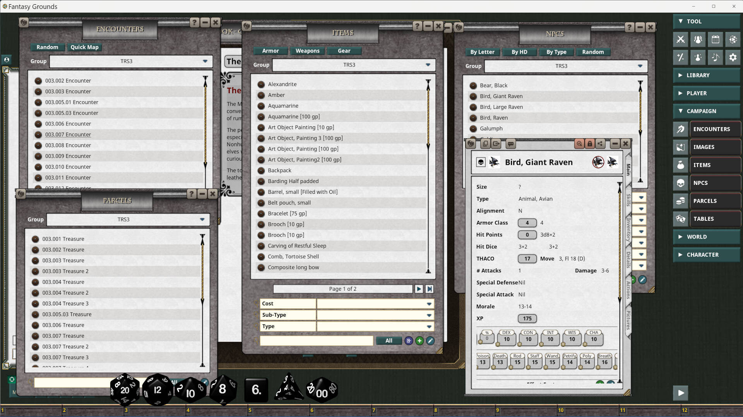Roll the black d20 die
The image size is (743, 417).
pyautogui.click(x=124, y=390)
